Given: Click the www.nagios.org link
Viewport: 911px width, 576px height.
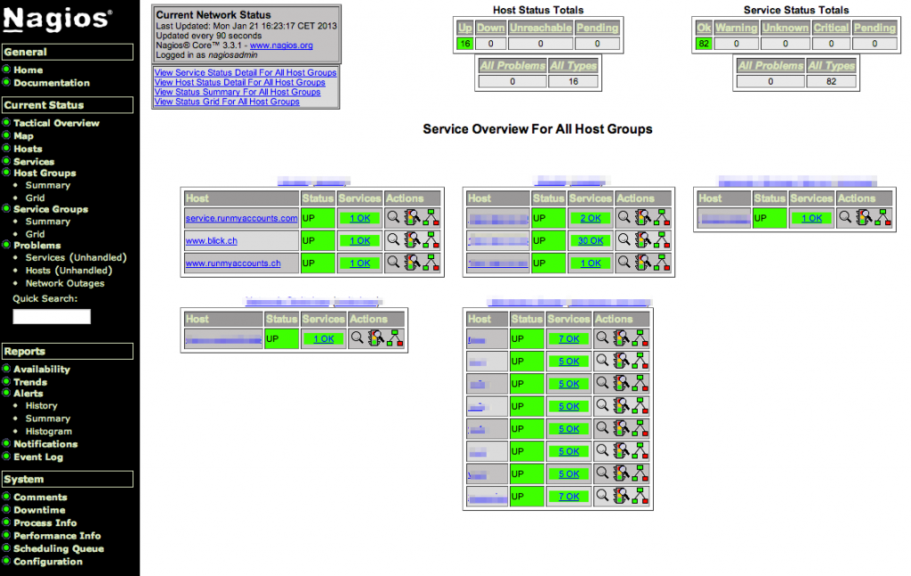Looking at the screenshot, I should [281, 45].
